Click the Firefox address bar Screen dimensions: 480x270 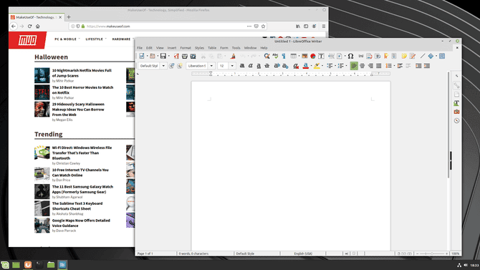[x=168, y=26]
